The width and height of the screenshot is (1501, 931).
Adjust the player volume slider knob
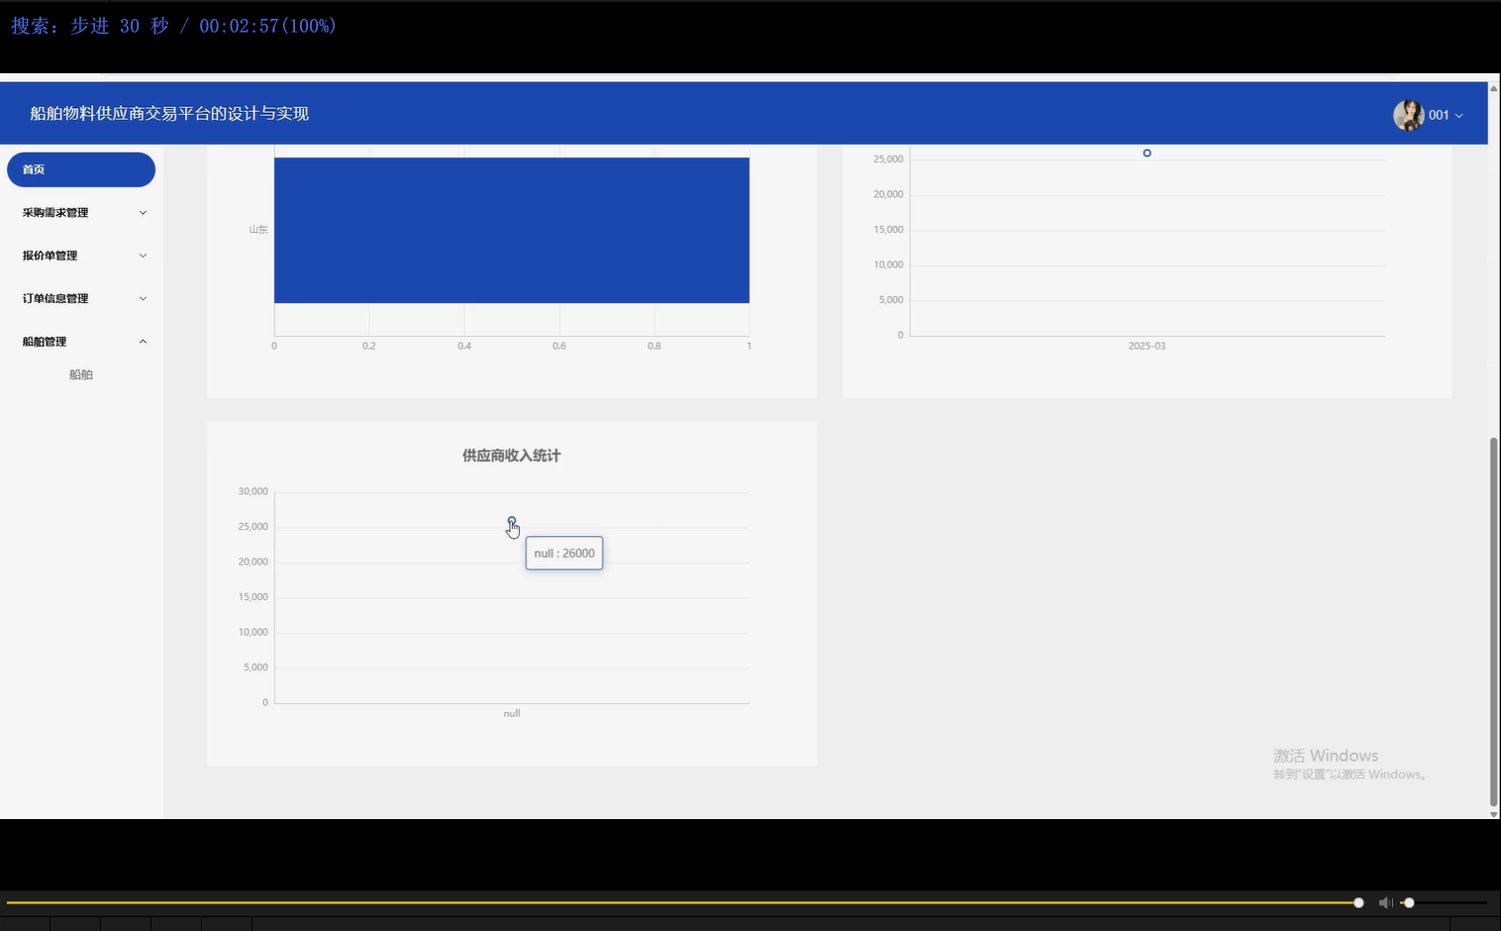pos(1409,902)
